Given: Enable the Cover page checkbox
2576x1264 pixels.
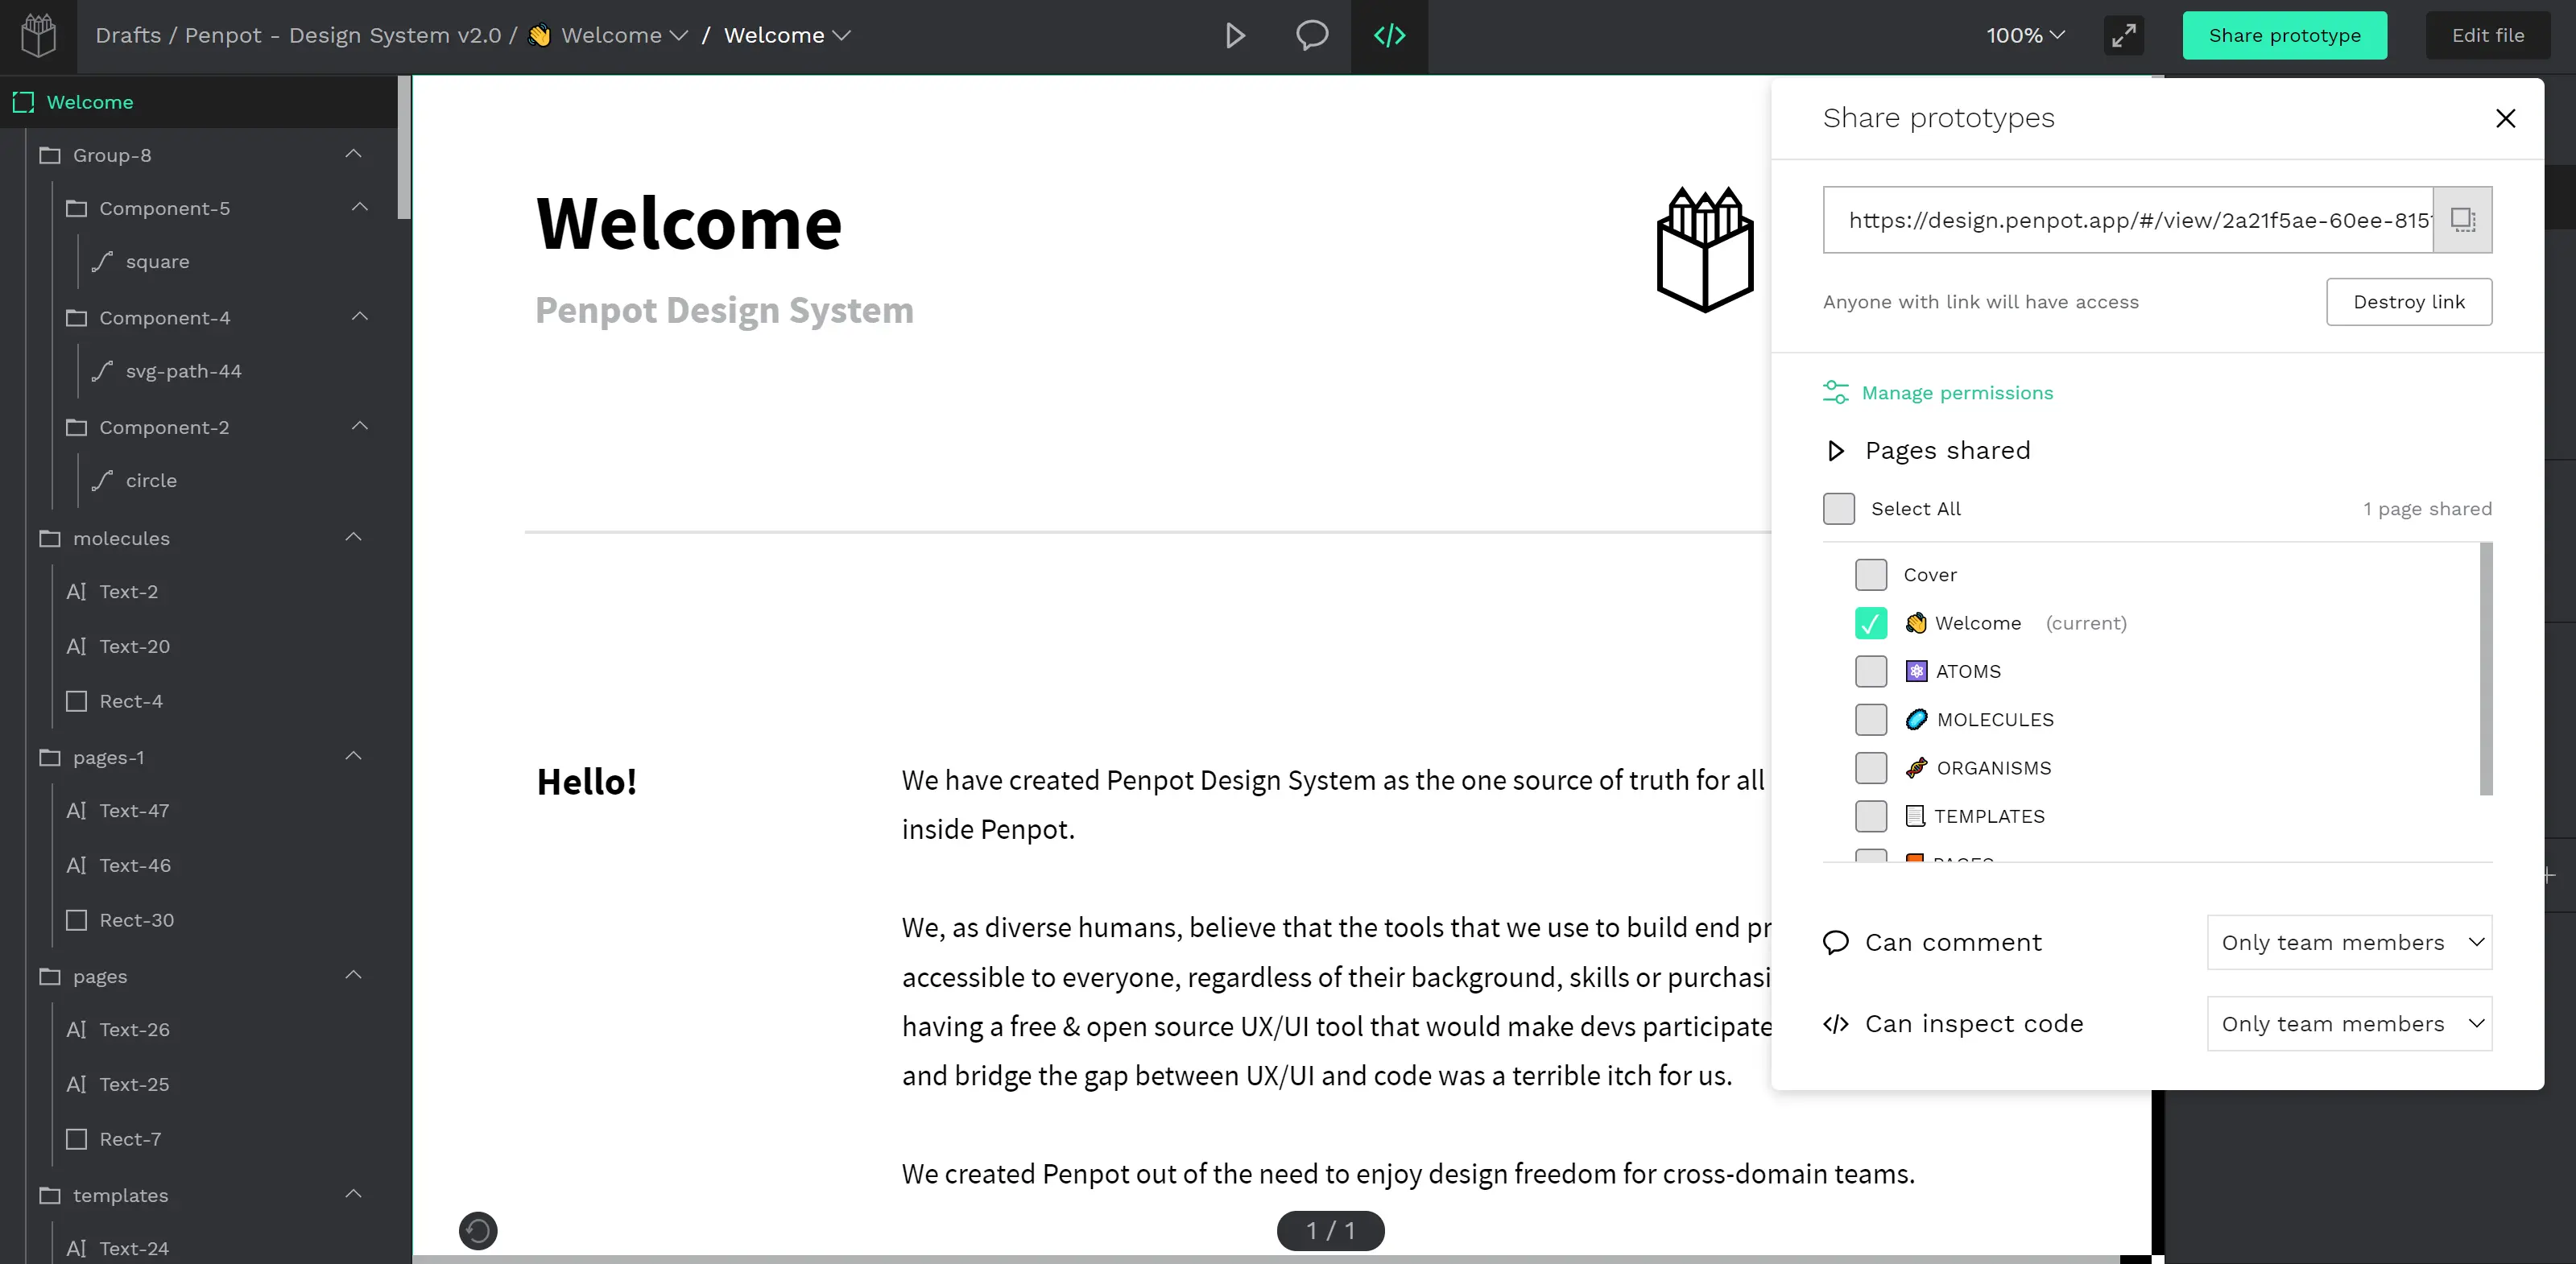Looking at the screenshot, I should click(1870, 575).
